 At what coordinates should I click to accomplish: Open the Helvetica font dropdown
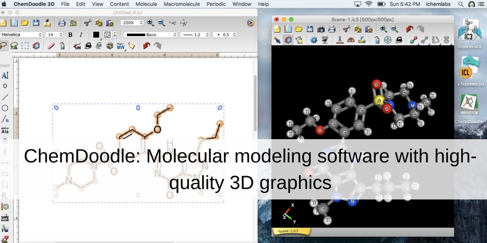tap(21, 35)
